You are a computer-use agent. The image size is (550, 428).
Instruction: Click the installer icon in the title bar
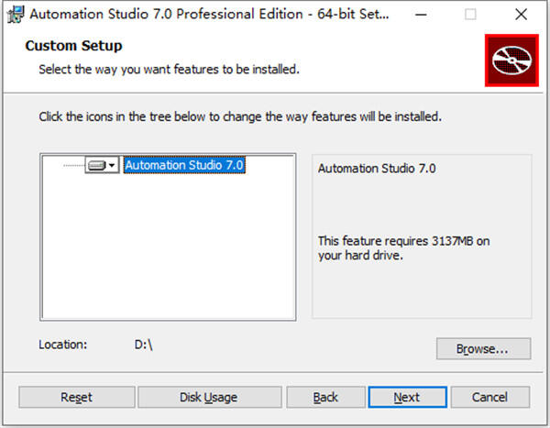pyautogui.click(x=15, y=14)
